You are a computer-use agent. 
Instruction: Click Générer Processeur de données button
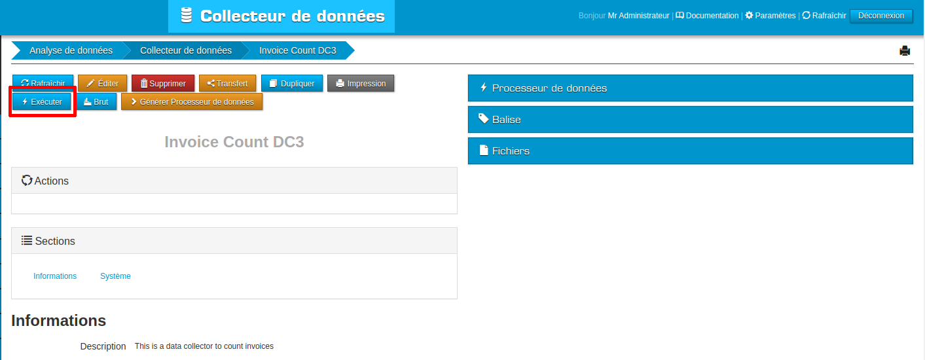[x=192, y=102]
